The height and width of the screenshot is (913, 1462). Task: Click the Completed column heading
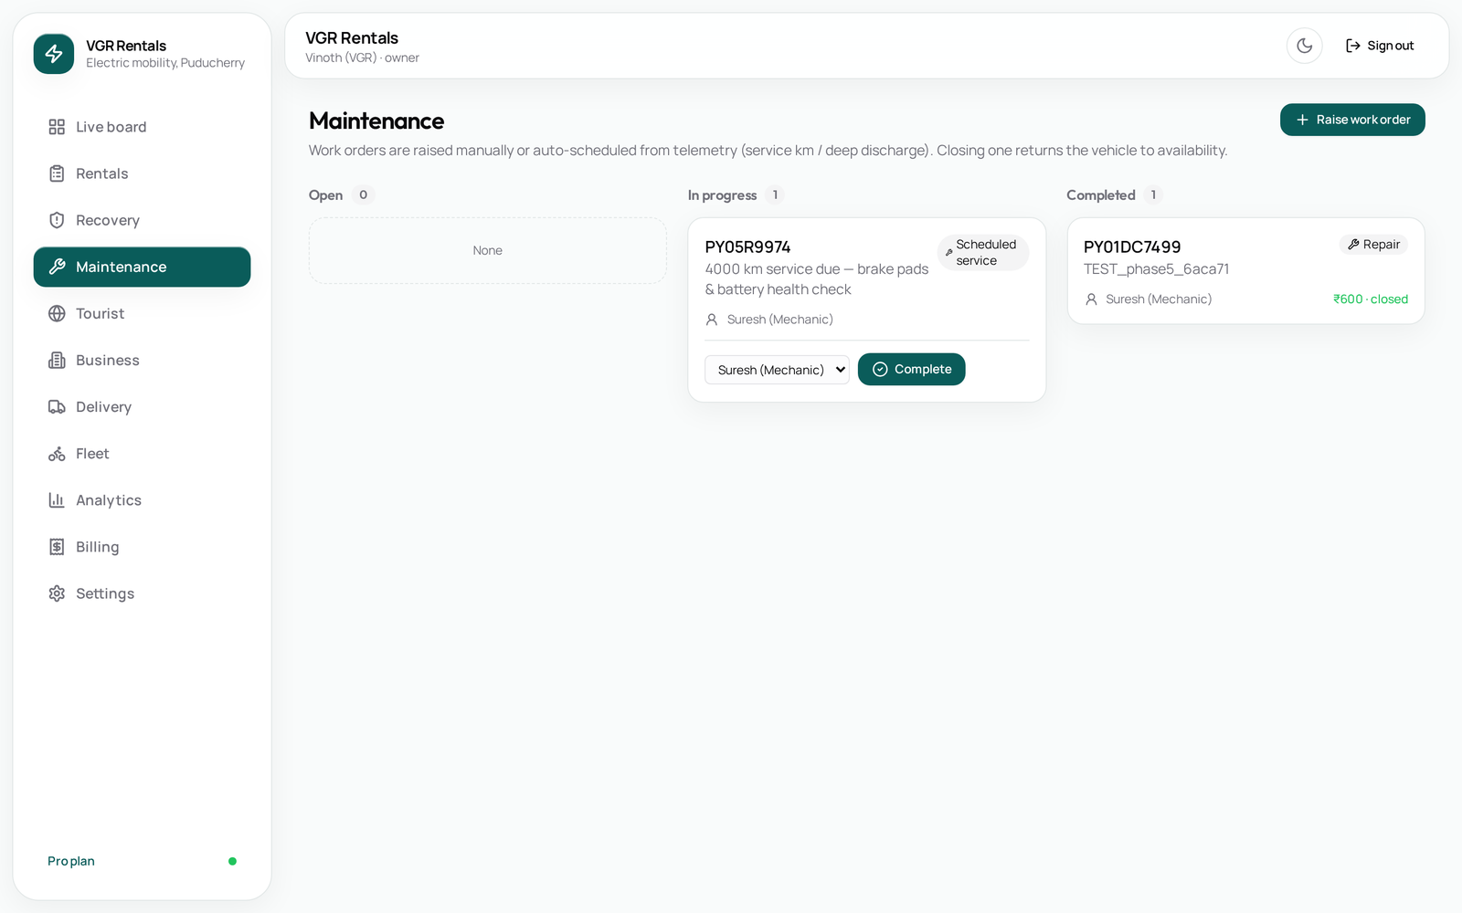(1100, 195)
